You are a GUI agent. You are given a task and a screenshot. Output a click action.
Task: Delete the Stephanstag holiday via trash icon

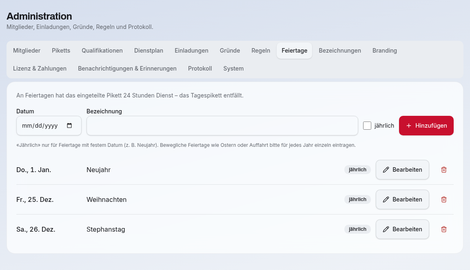[x=444, y=229]
